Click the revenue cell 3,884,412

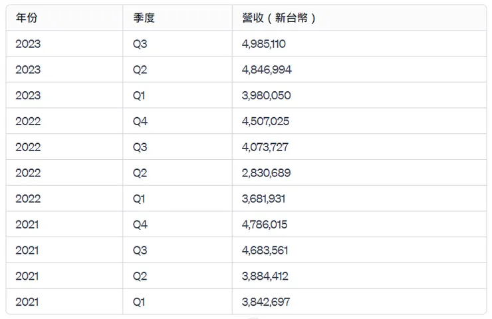click(265, 276)
